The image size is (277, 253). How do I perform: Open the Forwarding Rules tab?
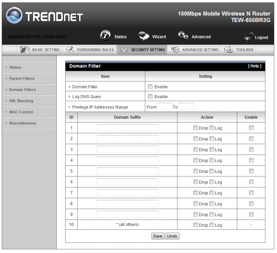[x=89, y=50]
